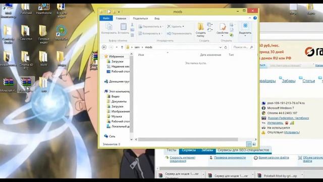This screenshot has width=323, height=182.
Task: Open the Время загрузки файла link
Action: 274,157
